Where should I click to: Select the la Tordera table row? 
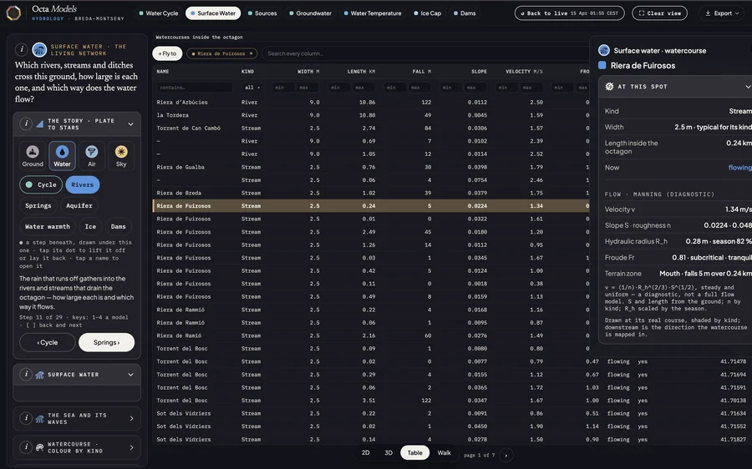point(371,115)
